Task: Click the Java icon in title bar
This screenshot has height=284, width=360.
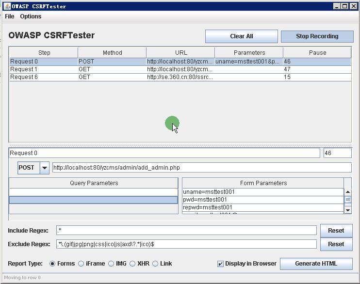Action: 7,6
